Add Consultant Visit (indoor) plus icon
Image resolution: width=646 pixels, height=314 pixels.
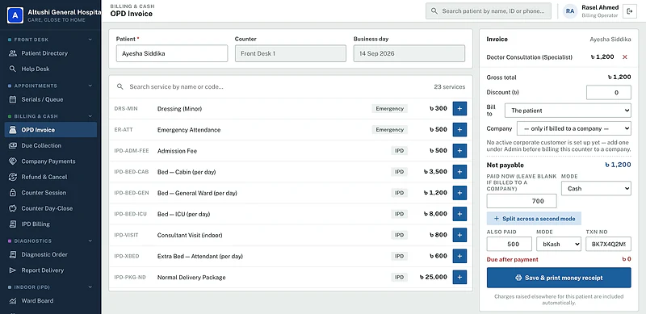point(459,235)
